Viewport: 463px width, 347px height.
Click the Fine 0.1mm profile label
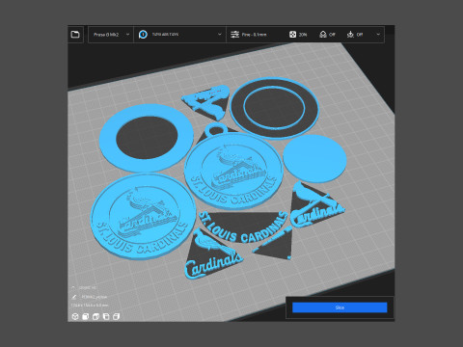[254, 35]
